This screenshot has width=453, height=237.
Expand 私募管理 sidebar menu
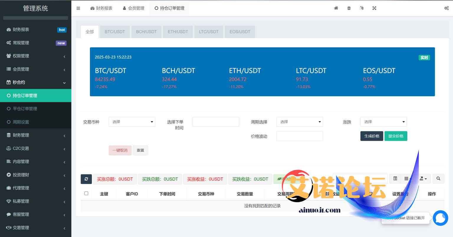pos(36,201)
